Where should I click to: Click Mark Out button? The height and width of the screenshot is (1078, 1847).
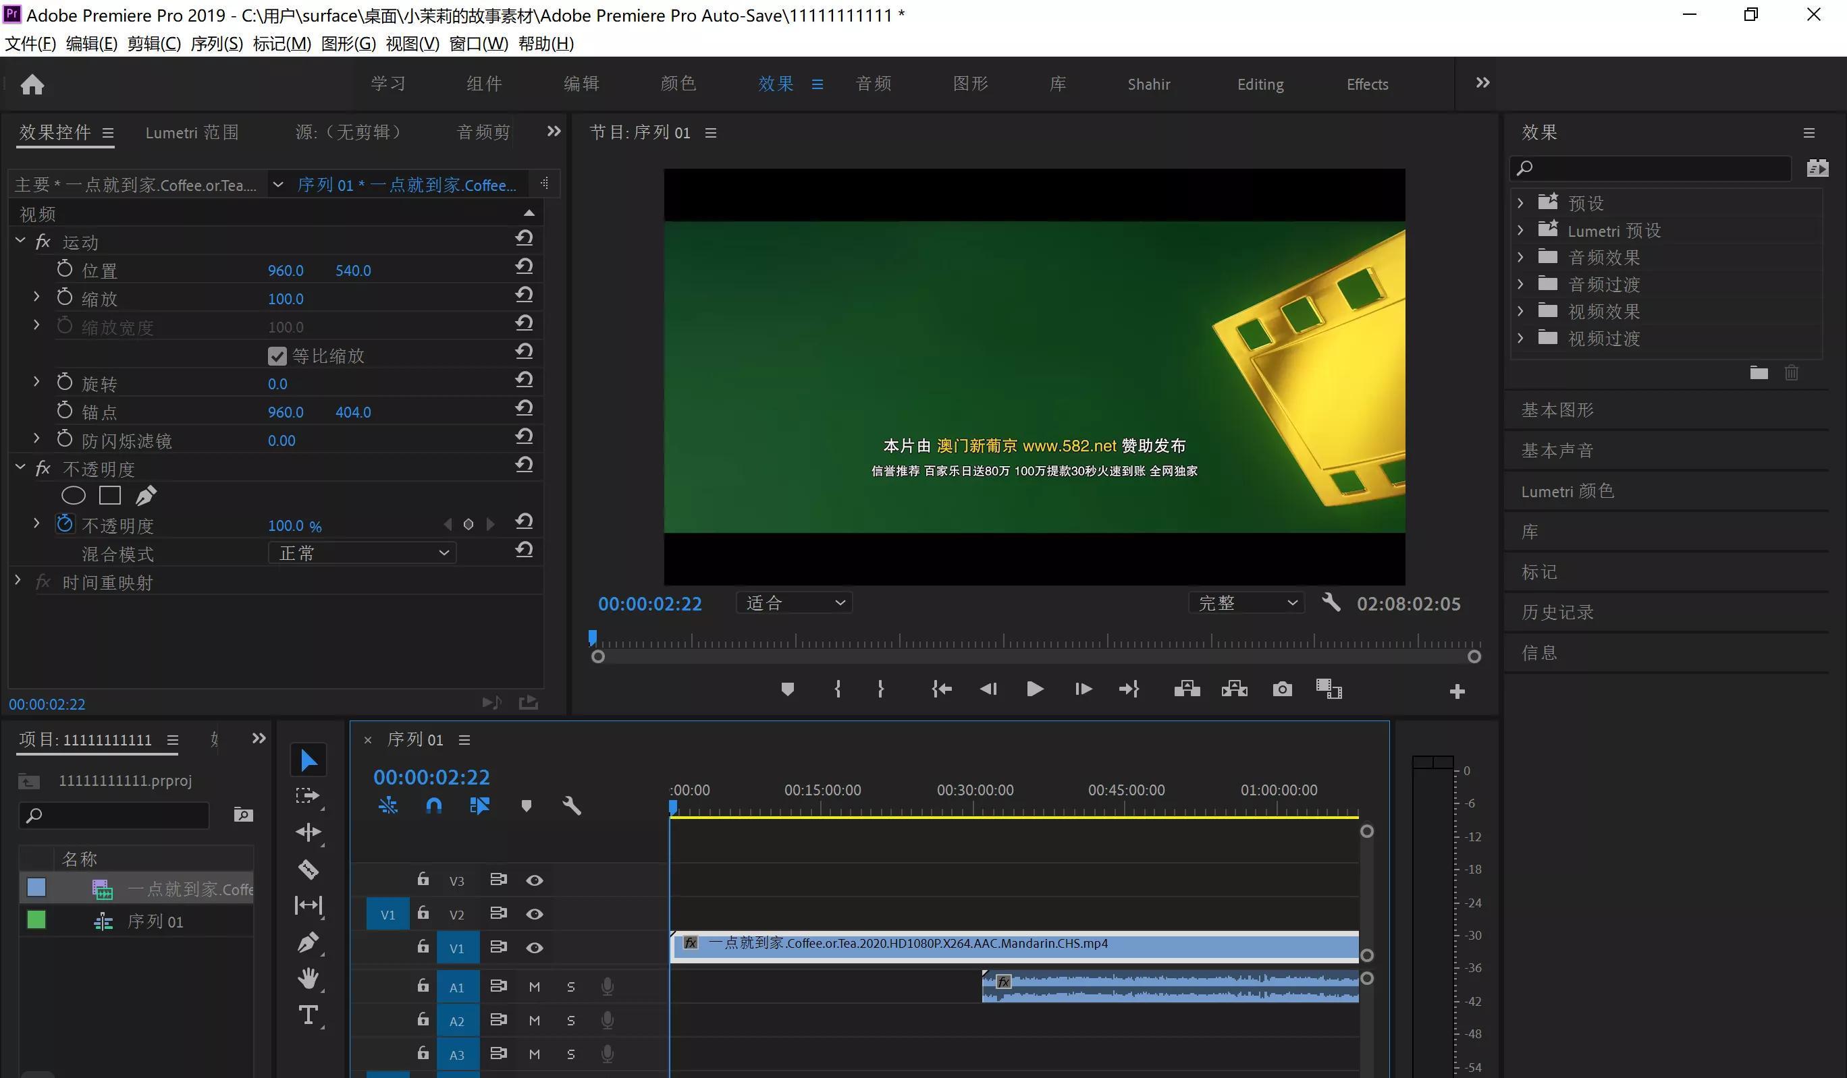pos(880,689)
